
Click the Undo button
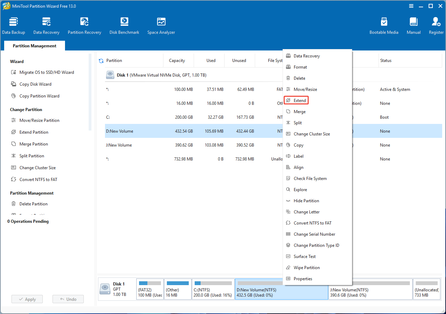pos(68,299)
